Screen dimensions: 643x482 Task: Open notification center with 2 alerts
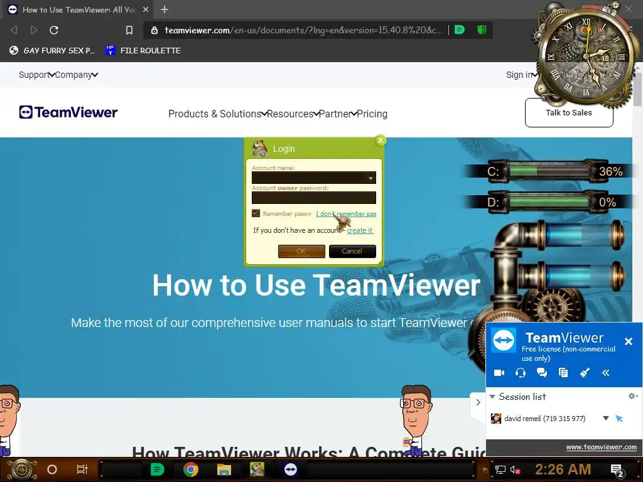tap(617, 470)
